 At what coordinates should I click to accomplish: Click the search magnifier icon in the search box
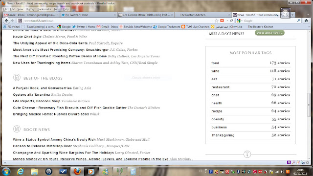click(299, 21)
